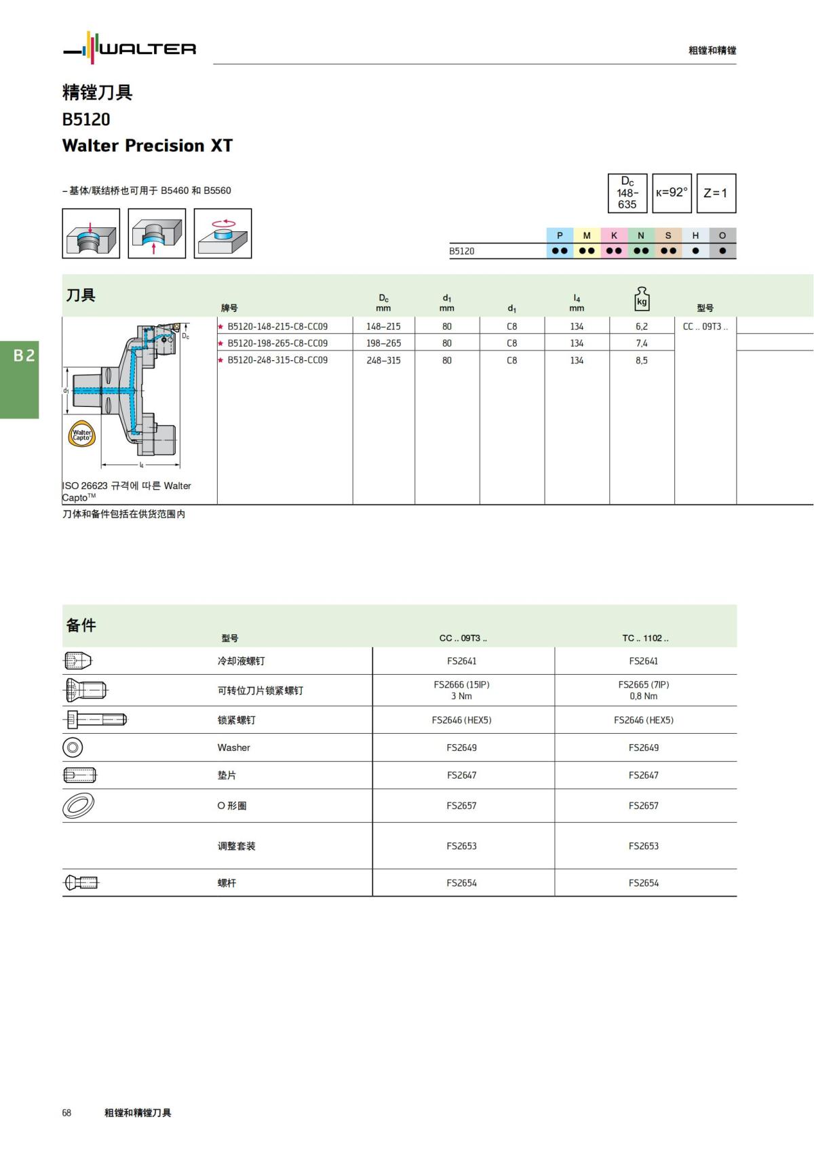Click part number B5120-248-315-C8-CC09

tap(277, 360)
